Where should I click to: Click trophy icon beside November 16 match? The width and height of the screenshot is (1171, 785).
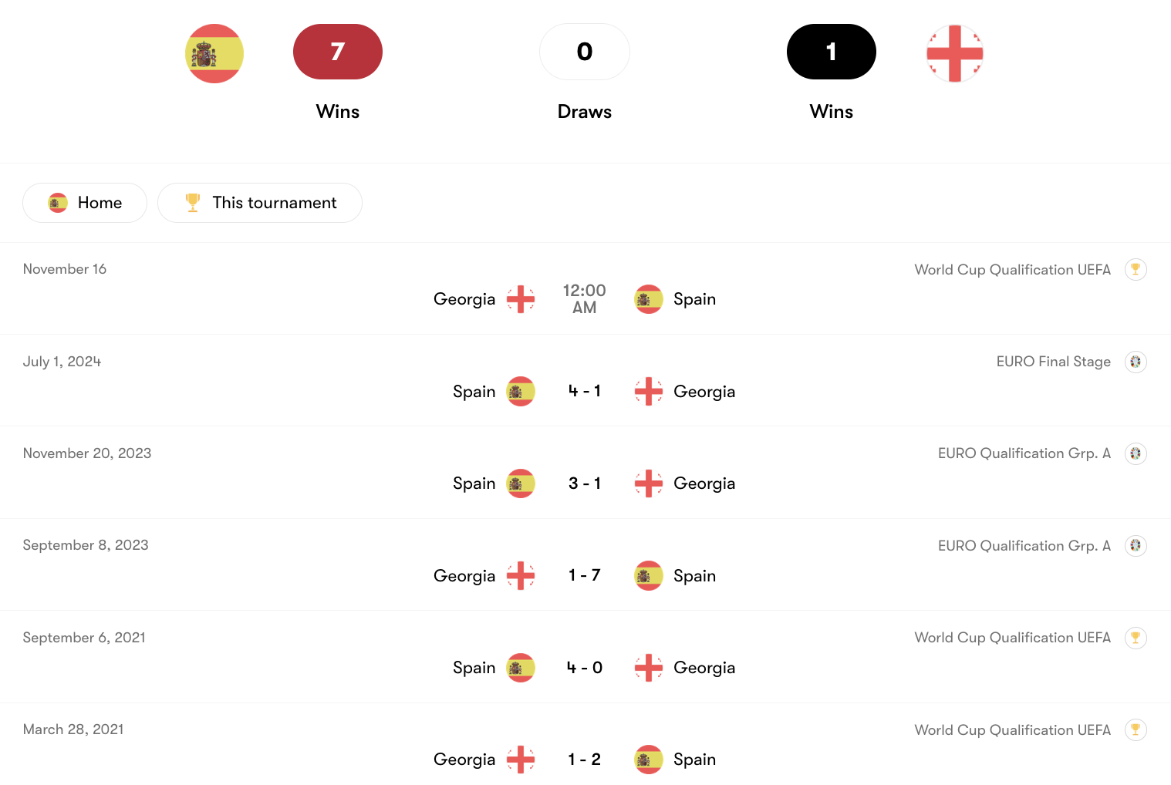1135,269
